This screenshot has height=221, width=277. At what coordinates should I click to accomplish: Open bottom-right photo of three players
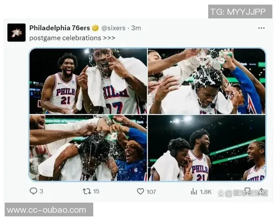click(206, 148)
